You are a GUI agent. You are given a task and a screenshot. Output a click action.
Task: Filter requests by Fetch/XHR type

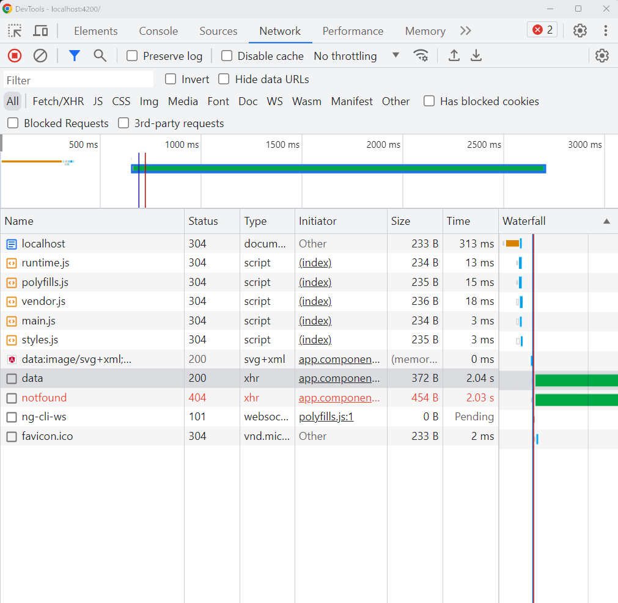58,101
